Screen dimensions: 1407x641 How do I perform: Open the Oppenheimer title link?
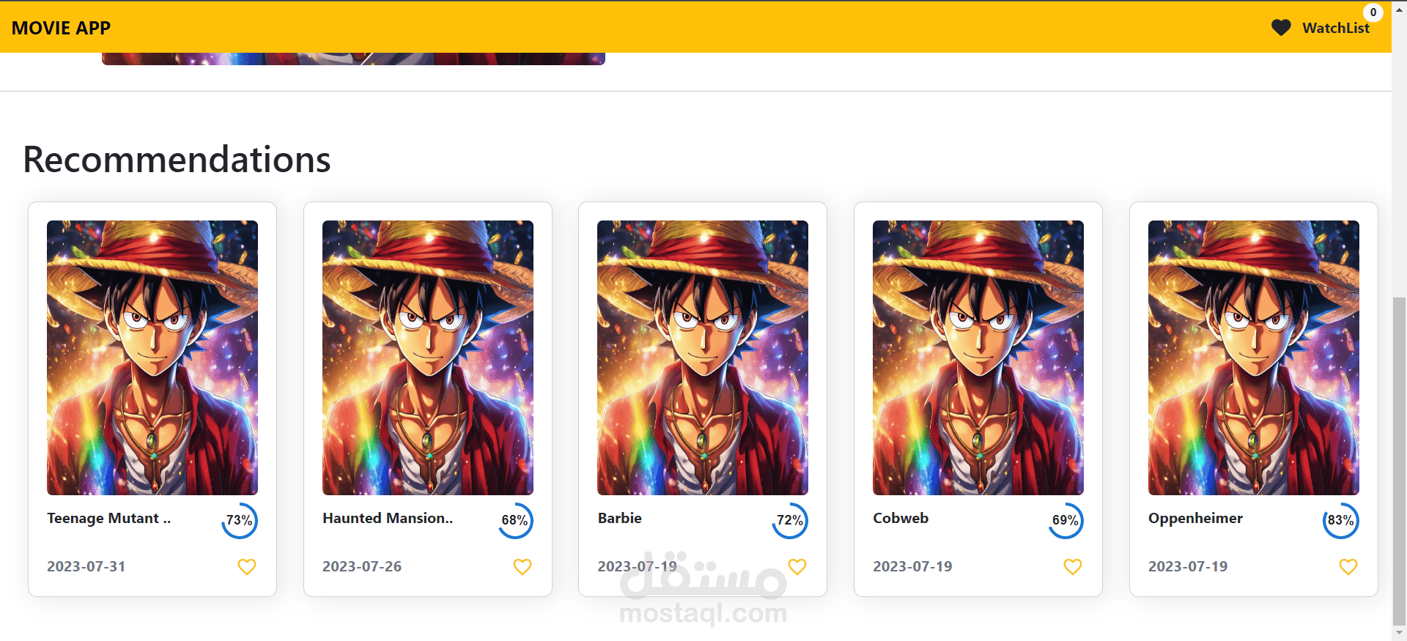(x=1195, y=518)
